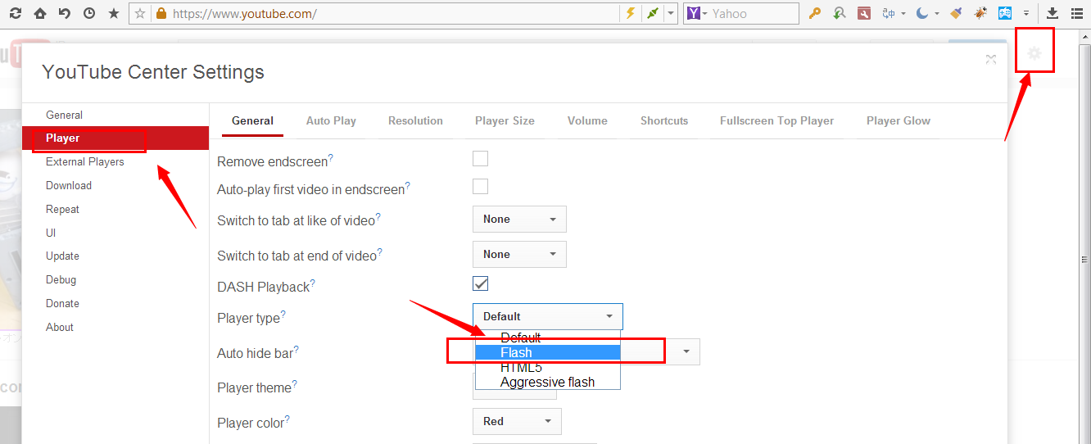Switch to the Volume tab
Image resolution: width=1091 pixels, height=444 pixels.
(587, 120)
